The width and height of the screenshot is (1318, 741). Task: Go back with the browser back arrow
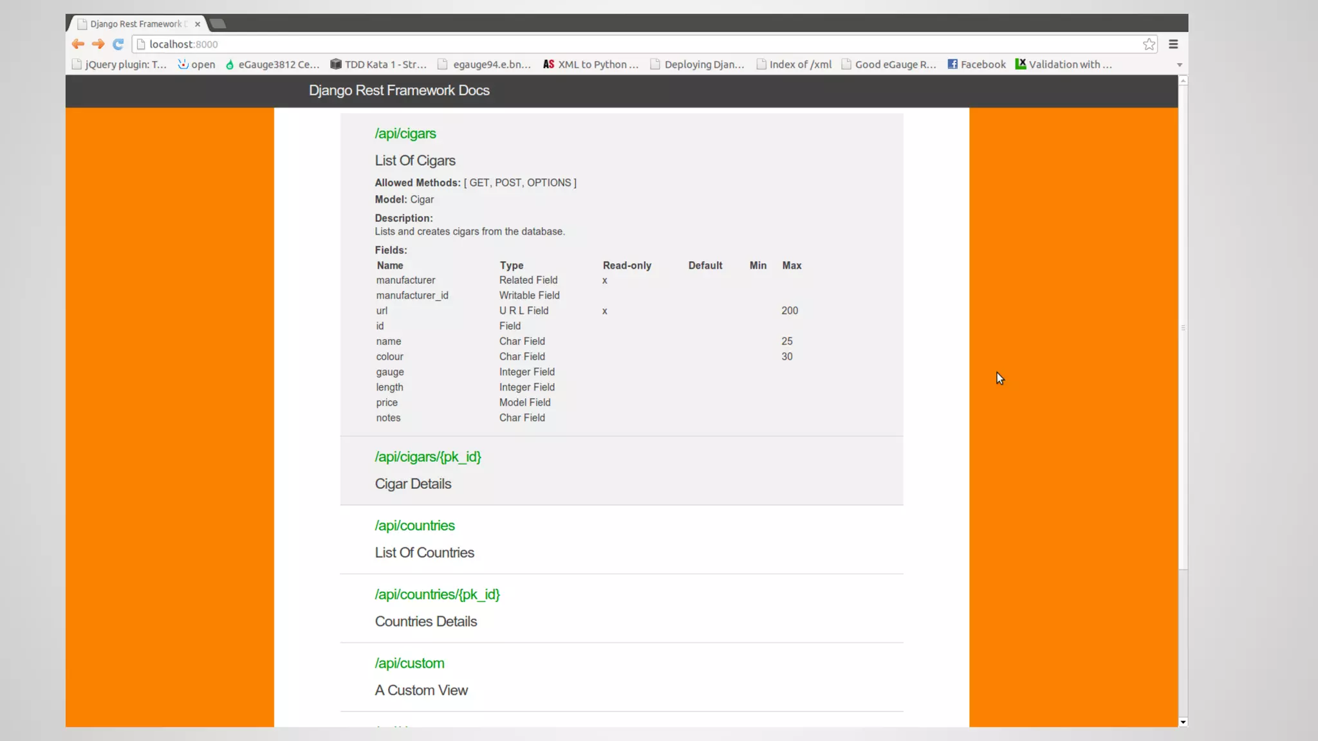(x=78, y=44)
